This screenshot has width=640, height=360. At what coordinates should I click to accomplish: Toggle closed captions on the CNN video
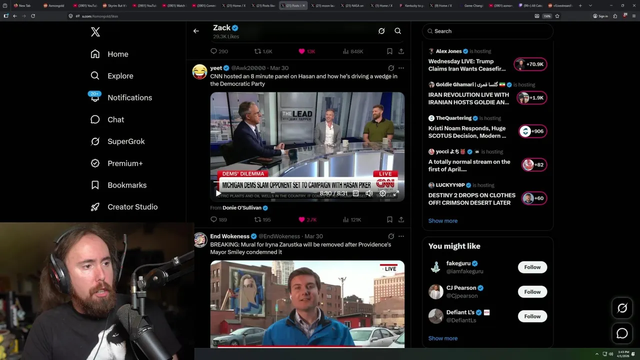click(x=356, y=193)
